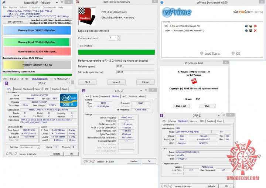Open Caches tab in CPU-Z Mainboard window
Viewport: 266px width, 188px height.
click(x=173, y=121)
